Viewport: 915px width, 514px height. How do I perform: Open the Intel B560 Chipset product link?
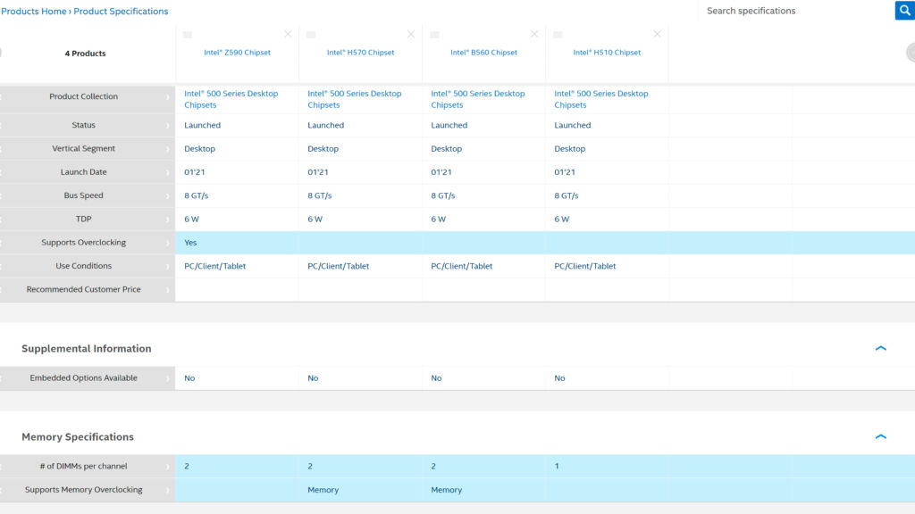pos(483,53)
